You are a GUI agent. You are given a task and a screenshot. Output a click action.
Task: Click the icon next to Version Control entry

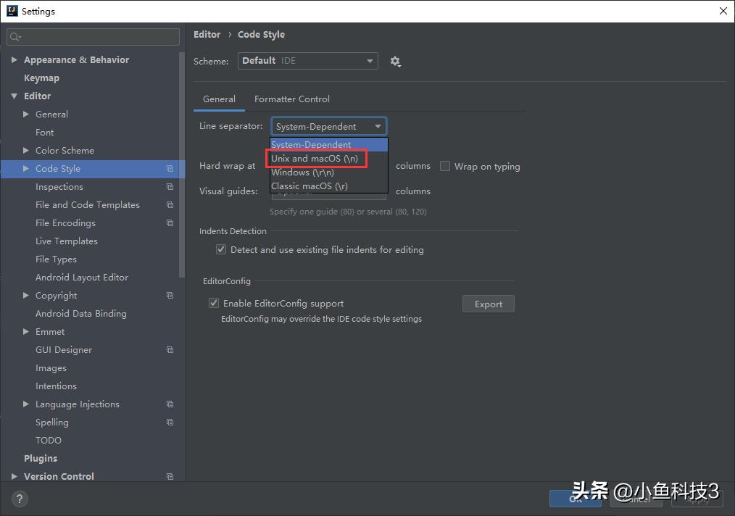170,476
